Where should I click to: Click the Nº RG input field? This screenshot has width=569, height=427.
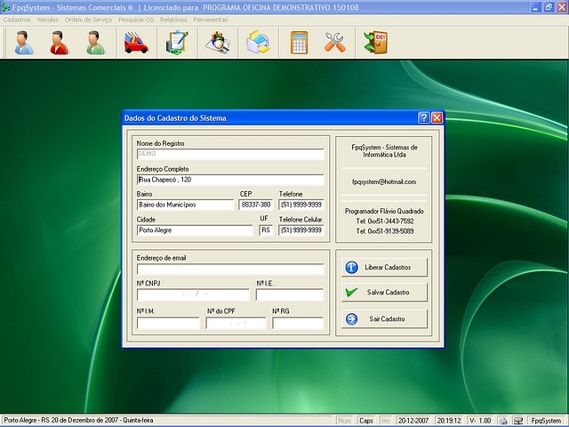pos(298,323)
